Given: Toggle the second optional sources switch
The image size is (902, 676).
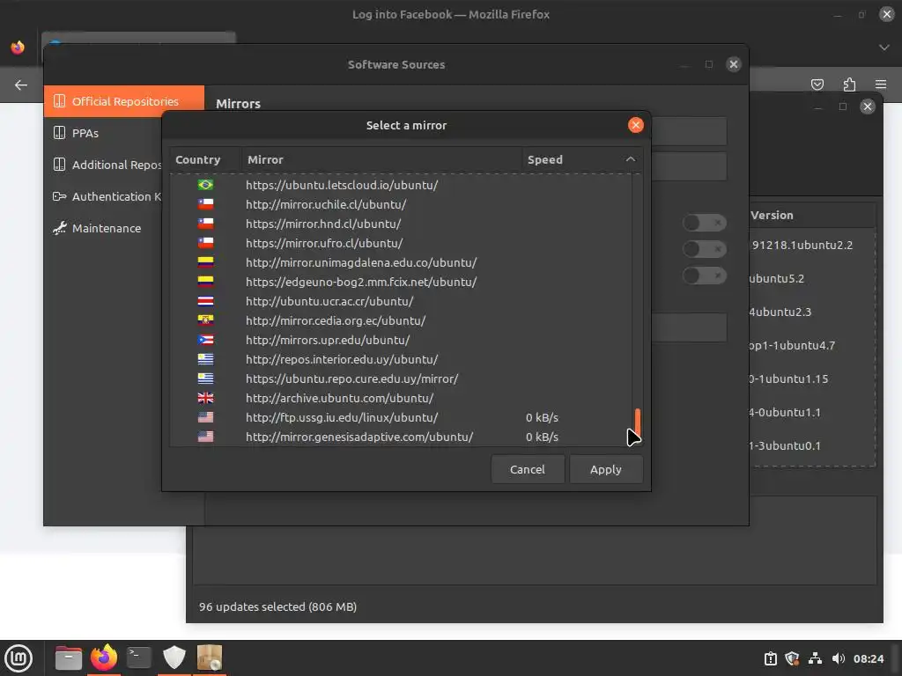Looking at the screenshot, I should pyautogui.click(x=705, y=249).
